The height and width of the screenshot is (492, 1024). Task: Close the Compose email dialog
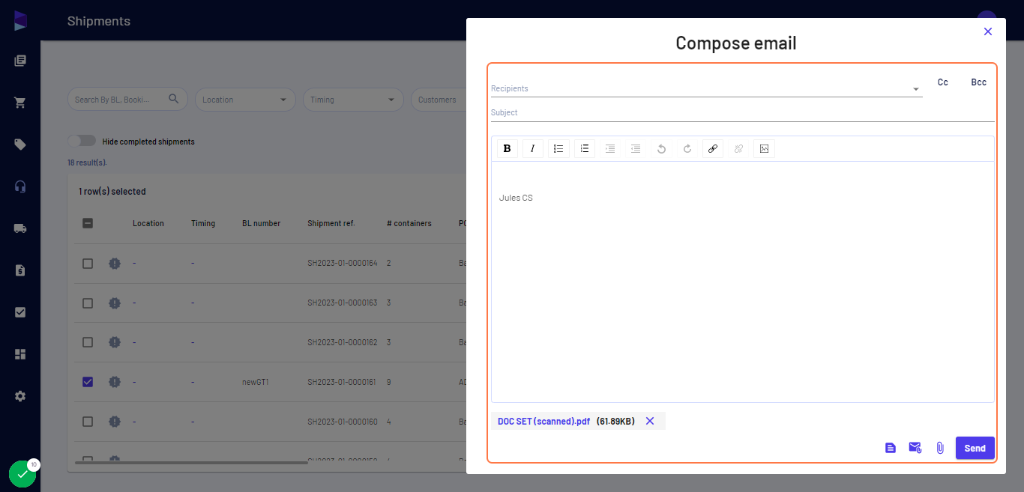coord(988,31)
